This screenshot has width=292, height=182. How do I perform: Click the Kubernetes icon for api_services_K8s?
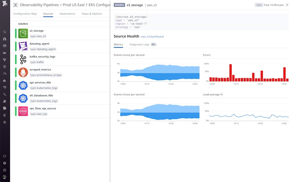tap(23, 85)
